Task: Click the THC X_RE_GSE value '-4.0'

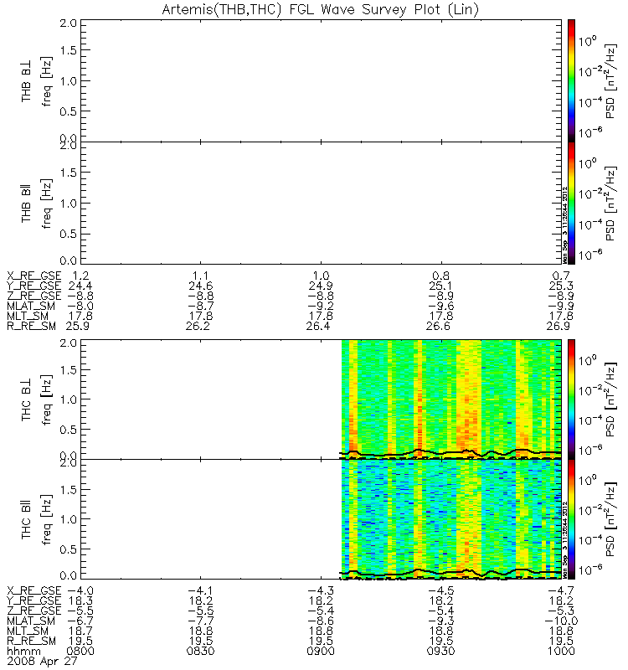Action: tap(80, 591)
